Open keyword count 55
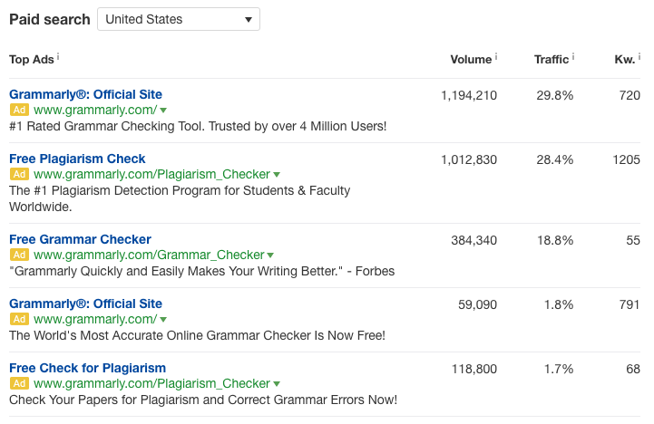The width and height of the screenshot is (654, 424). [633, 240]
